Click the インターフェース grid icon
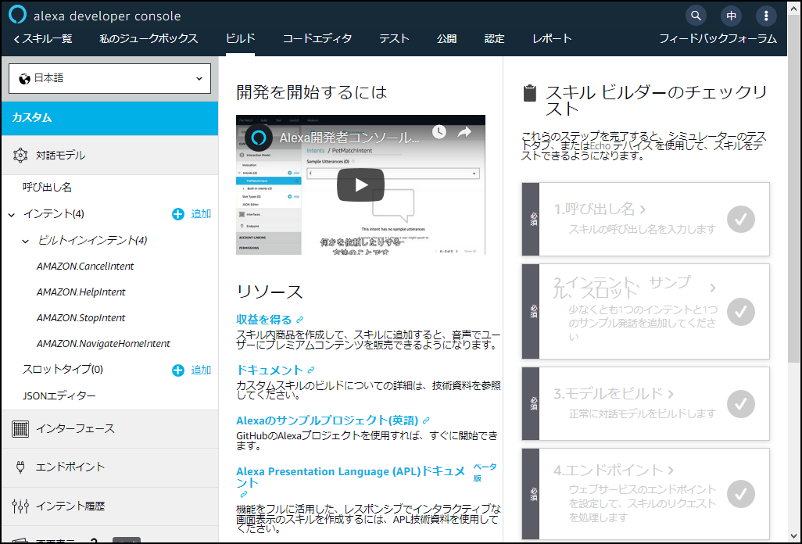This screenshot has height=544, width=802. [20, 428]
